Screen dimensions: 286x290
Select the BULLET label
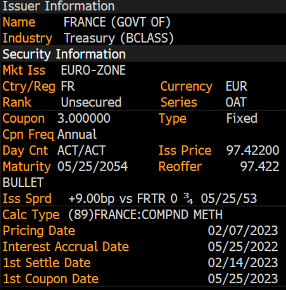23,183
